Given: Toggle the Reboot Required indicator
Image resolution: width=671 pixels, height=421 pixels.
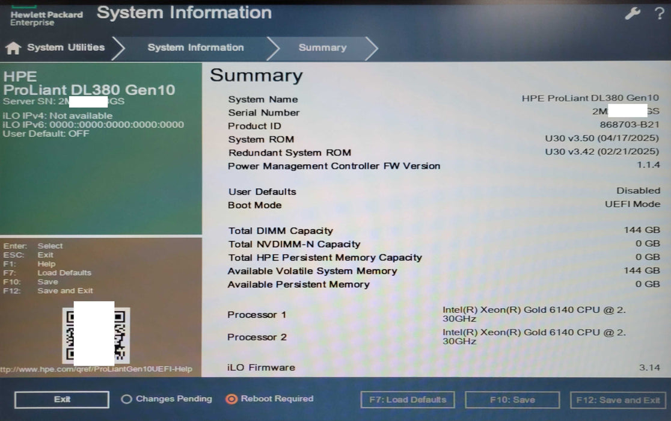Looking at the screenshot, I should pos(269,399).
